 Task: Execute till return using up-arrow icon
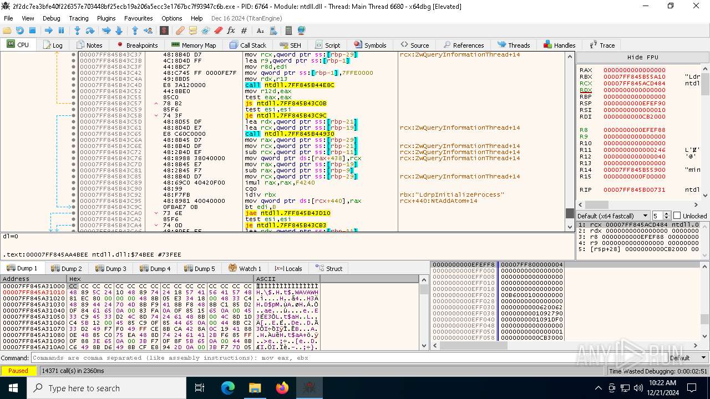(x=135, y=30)
